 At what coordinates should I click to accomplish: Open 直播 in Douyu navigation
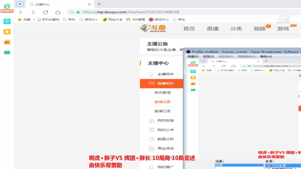[x=213, y=29]
